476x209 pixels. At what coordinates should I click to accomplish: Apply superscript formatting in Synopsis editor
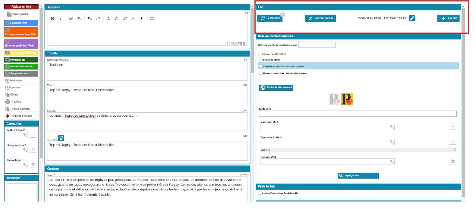(x=71, y=19)
